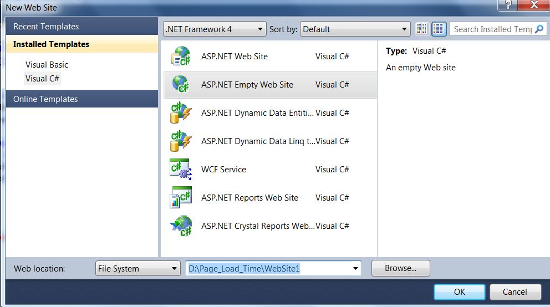
Task: Click the Browse... button
Action: coord(400,268)
